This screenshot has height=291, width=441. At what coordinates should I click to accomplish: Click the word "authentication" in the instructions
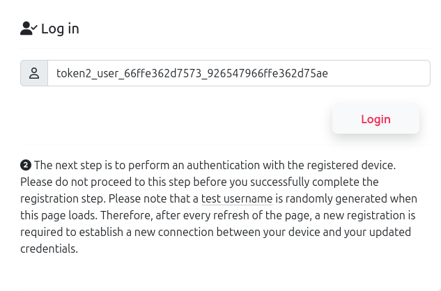tap(223, 165)
